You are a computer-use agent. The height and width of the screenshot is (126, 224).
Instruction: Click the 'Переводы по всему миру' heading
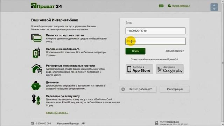(63, 96)
